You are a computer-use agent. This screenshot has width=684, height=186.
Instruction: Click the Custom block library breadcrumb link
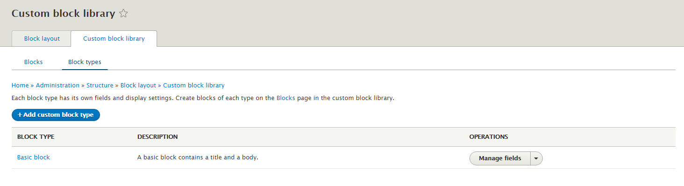point(194,86)
